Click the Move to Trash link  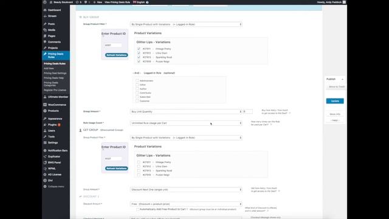[x=336, y=86]
